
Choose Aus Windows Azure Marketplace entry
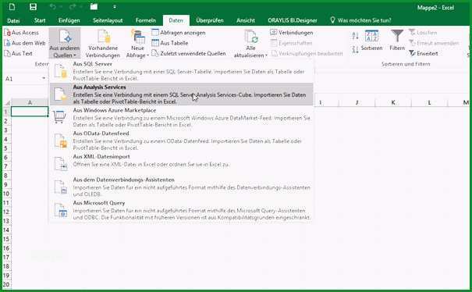point(181,118)
